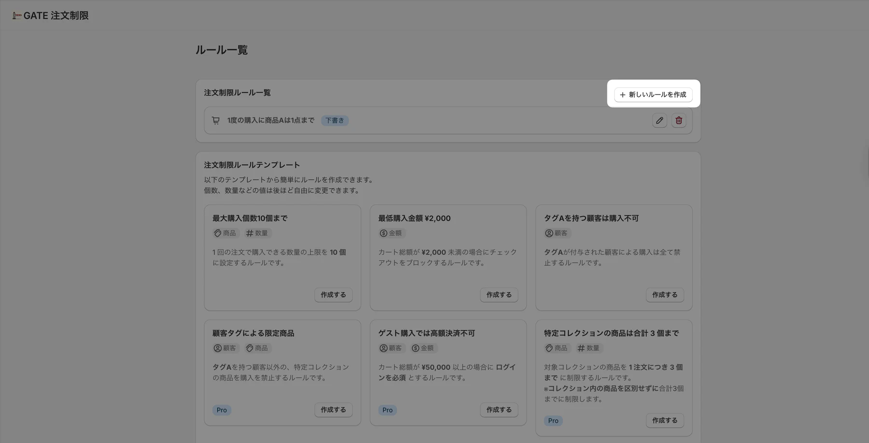This screenshot has width=869, height=443.
Task: Click the GATE 注文制限 app title
Action: tap(56, 15)
